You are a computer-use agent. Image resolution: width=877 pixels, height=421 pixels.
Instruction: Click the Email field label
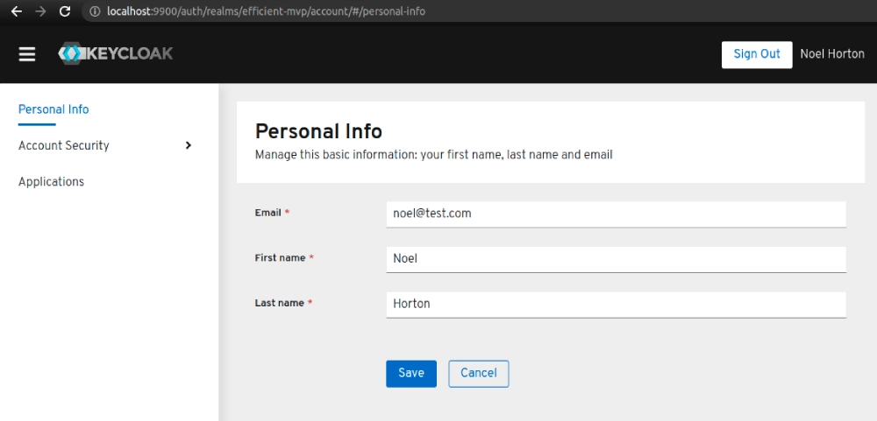click(268, 213)
